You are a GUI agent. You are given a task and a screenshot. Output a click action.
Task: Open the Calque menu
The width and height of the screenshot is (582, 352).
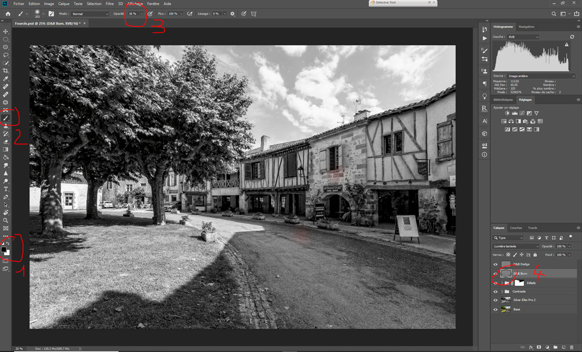click(63, 3)
